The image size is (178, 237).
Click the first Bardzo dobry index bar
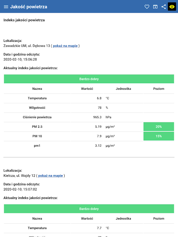[x=89, y=79]
